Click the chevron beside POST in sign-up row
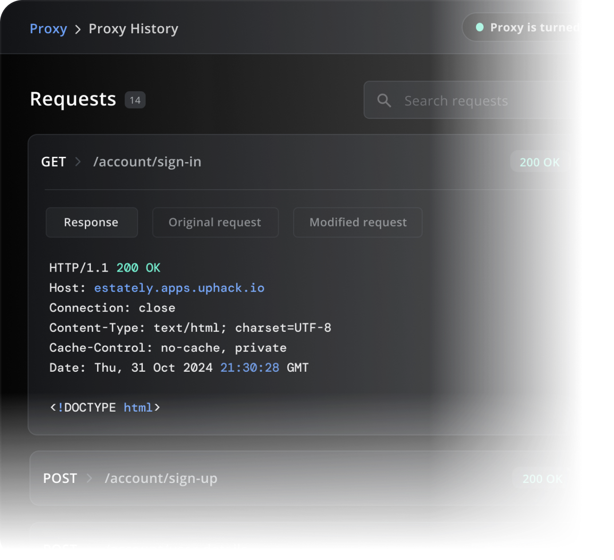The width and height of the screenshot is (614, 560). 89,478
